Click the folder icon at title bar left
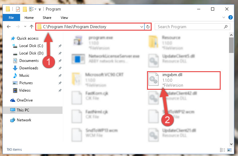 (8, 9)
